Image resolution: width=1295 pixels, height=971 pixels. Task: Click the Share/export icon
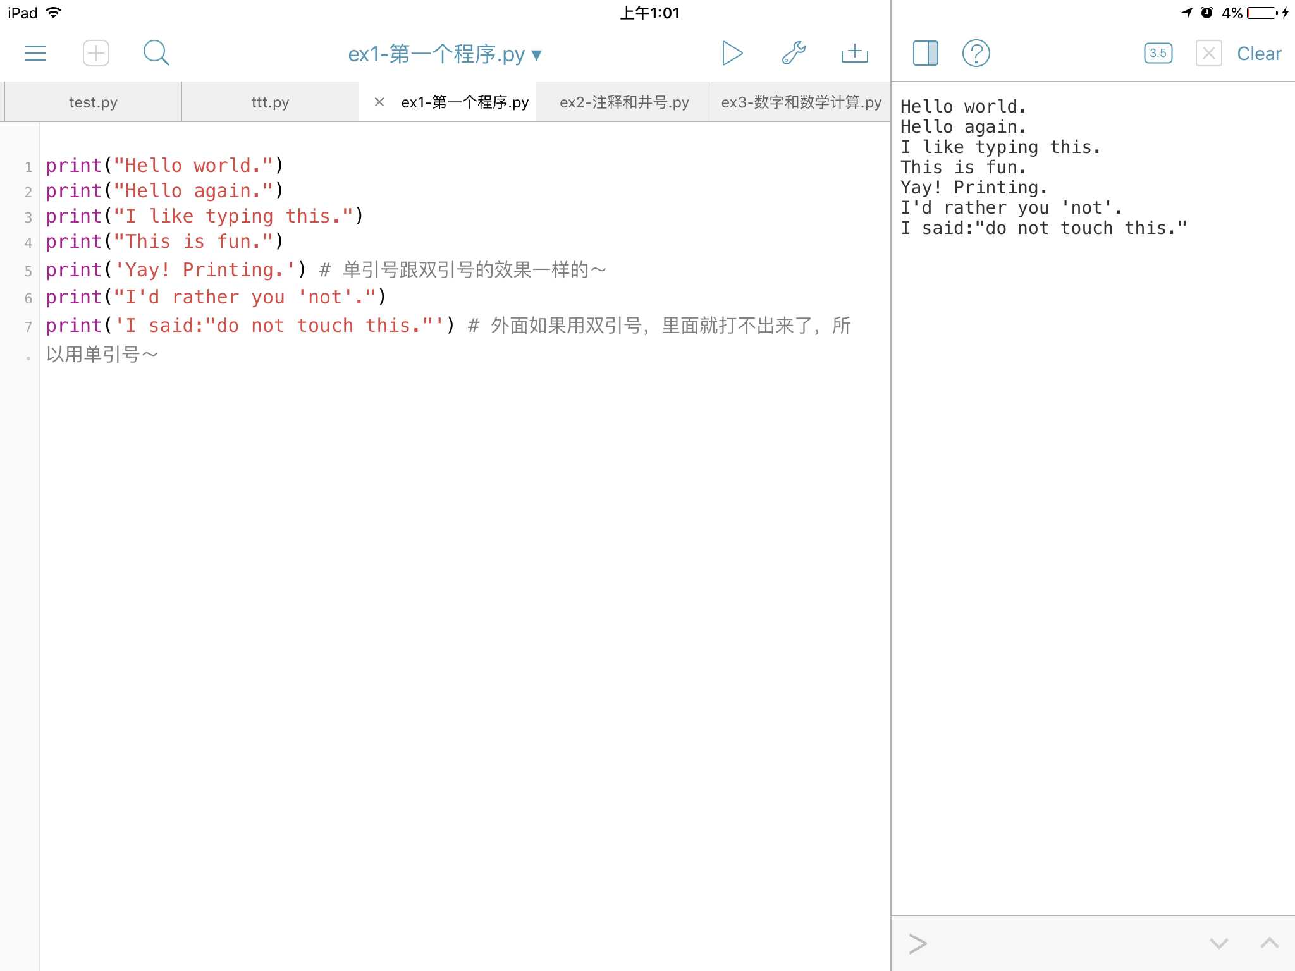(856, 52)
